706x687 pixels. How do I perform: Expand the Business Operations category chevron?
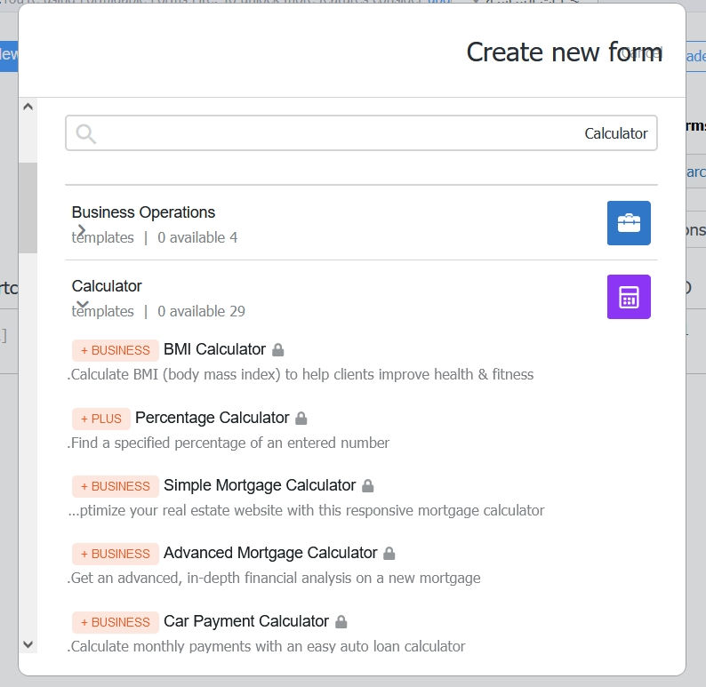pos(82,230)
